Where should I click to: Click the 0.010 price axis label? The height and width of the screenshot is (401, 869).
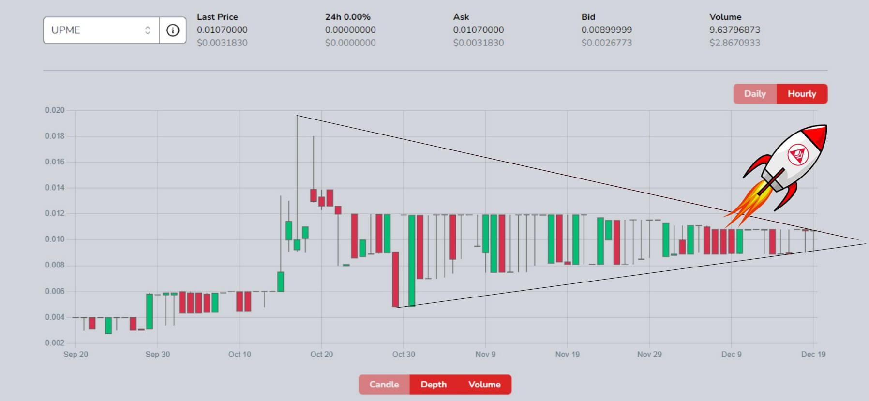point(55,239)
